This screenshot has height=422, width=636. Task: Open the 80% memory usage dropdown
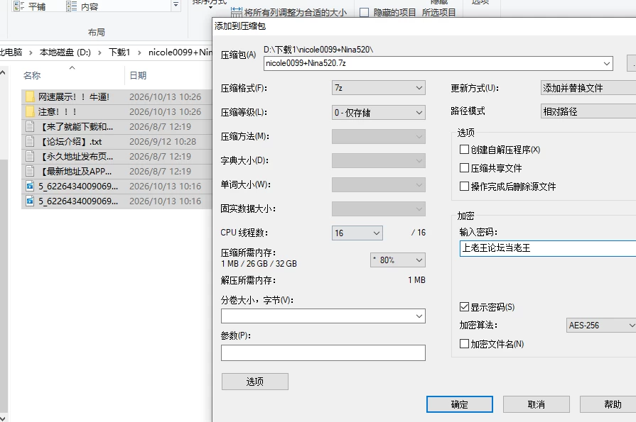click(x=397, y=260)
